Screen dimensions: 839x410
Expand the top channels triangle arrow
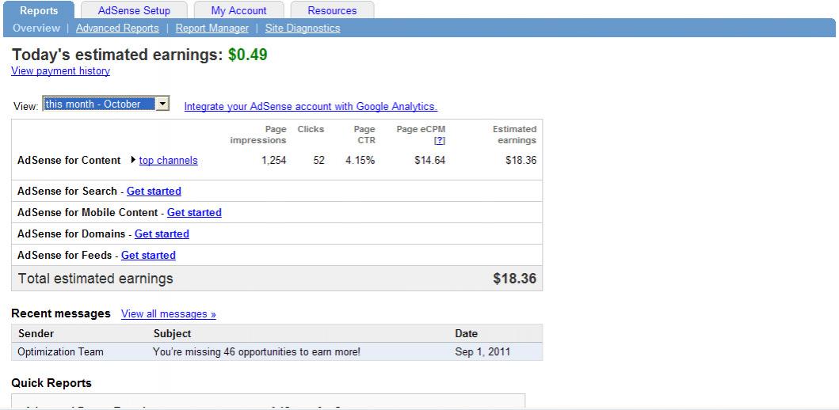[133, 160]
